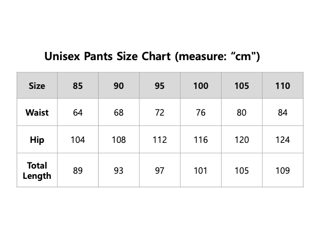The height and width of the screenshot is (240, 328).
Task: Select the size 90 column header
Action: pos(119,85)
